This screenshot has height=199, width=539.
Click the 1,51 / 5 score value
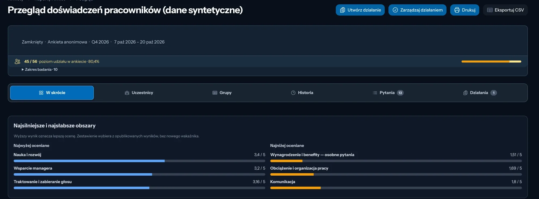pyautogui.click(x=516, y=155)
